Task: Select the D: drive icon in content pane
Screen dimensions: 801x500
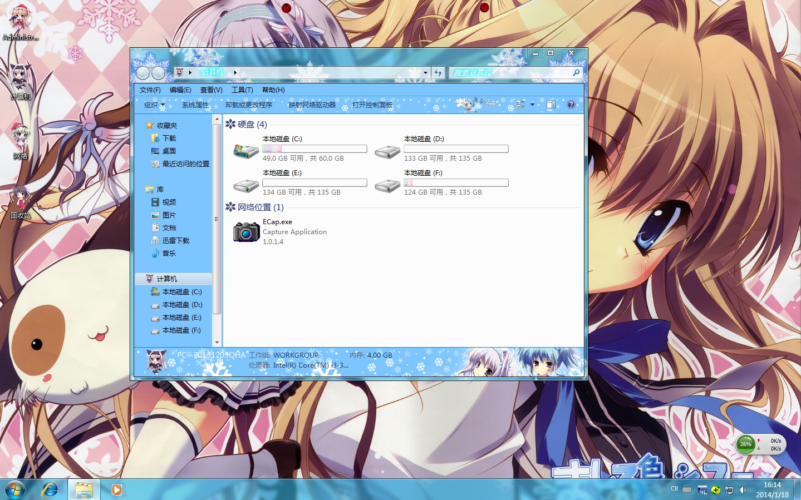Action: (387, 151)
